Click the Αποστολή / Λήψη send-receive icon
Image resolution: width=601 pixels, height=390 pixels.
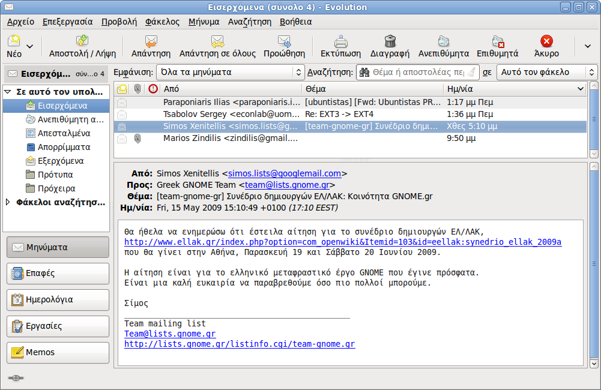point(82,40)
